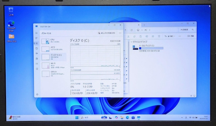Switch Explorer to large thumbnails view
Image resolution: width=216 pixels, height=126 pixels.
pos(194,96)
